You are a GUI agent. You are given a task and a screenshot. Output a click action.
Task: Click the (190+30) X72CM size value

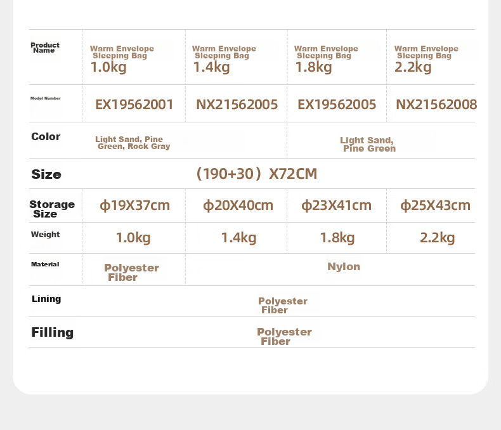[257, 174]
